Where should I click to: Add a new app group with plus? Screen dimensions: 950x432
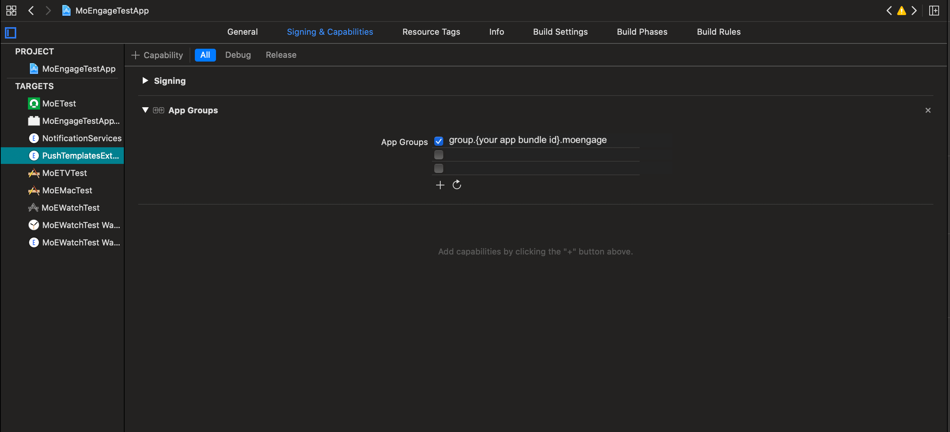tap(440, 185)
